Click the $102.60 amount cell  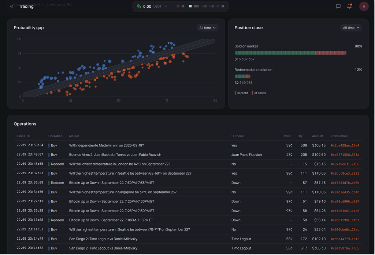(x=319, y=155)
